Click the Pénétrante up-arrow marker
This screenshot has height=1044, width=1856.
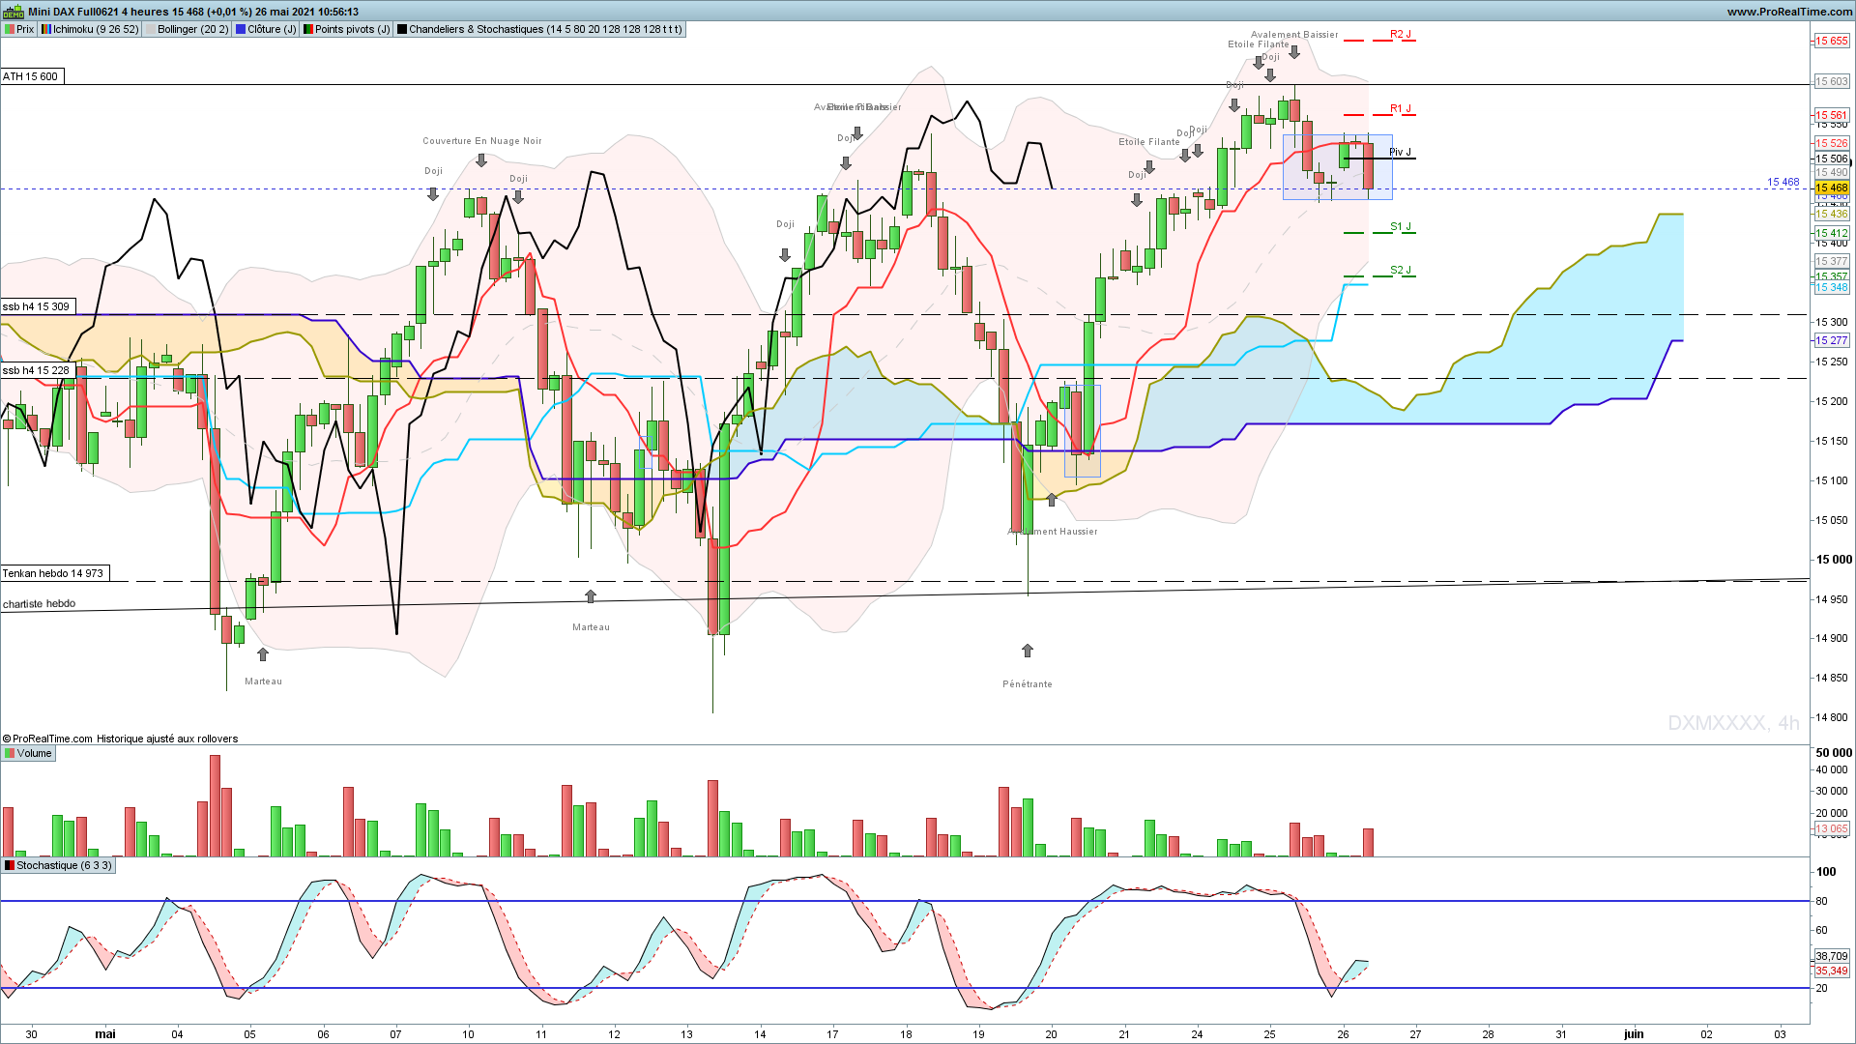click(1028, 651)
